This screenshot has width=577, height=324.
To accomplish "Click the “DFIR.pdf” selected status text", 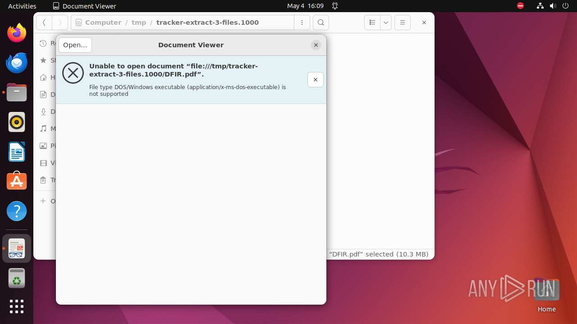I will [379, 254].
